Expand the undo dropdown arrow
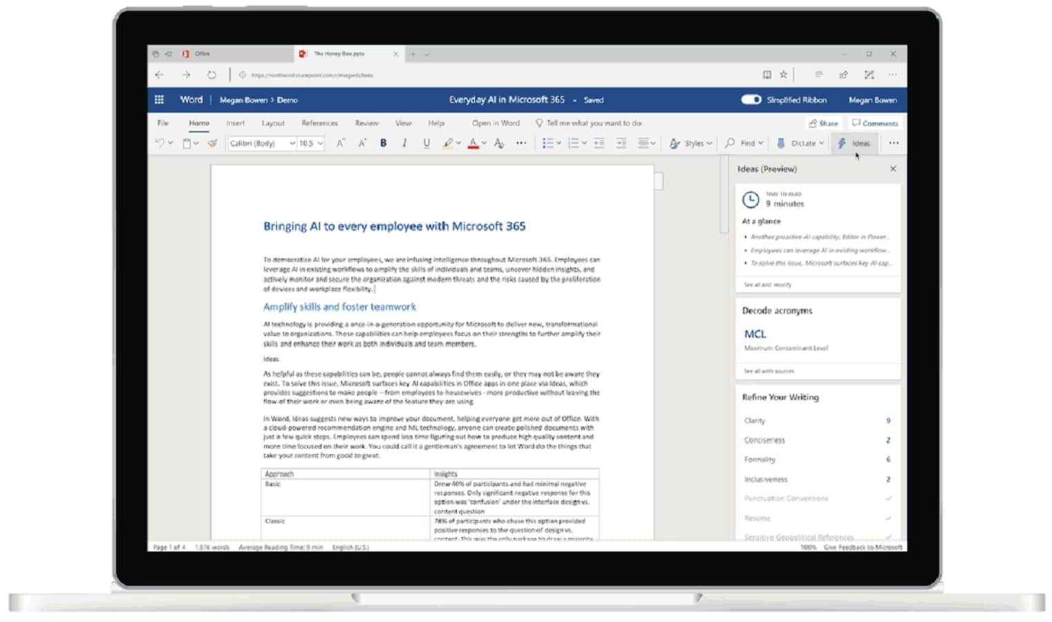Screen dimensions: 1052x622 coord(170,144)
